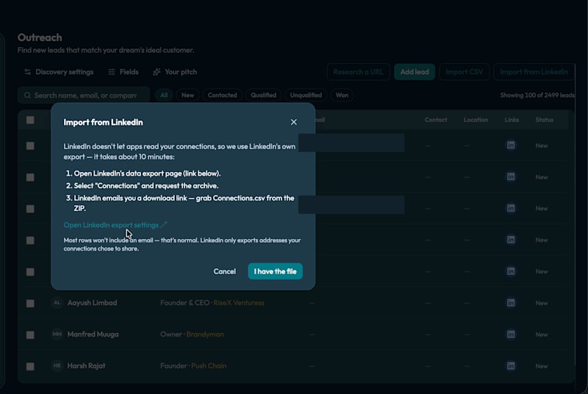Image resolution: width=588 pixels, height=394 pixels.
Task: Click the sparkle icon beside Your pitch
Action: (x=157, y=72)
